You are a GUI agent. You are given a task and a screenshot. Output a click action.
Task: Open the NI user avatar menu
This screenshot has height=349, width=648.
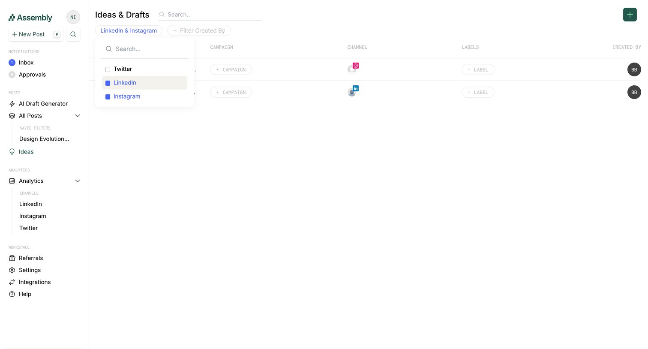coord(73,17)
